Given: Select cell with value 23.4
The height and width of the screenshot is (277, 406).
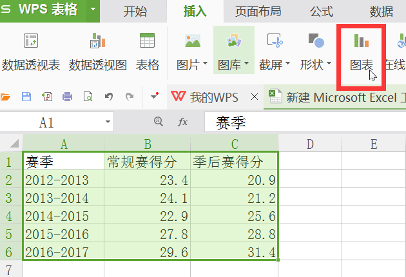Looking at the screenshot, I should tap(148, 179).
